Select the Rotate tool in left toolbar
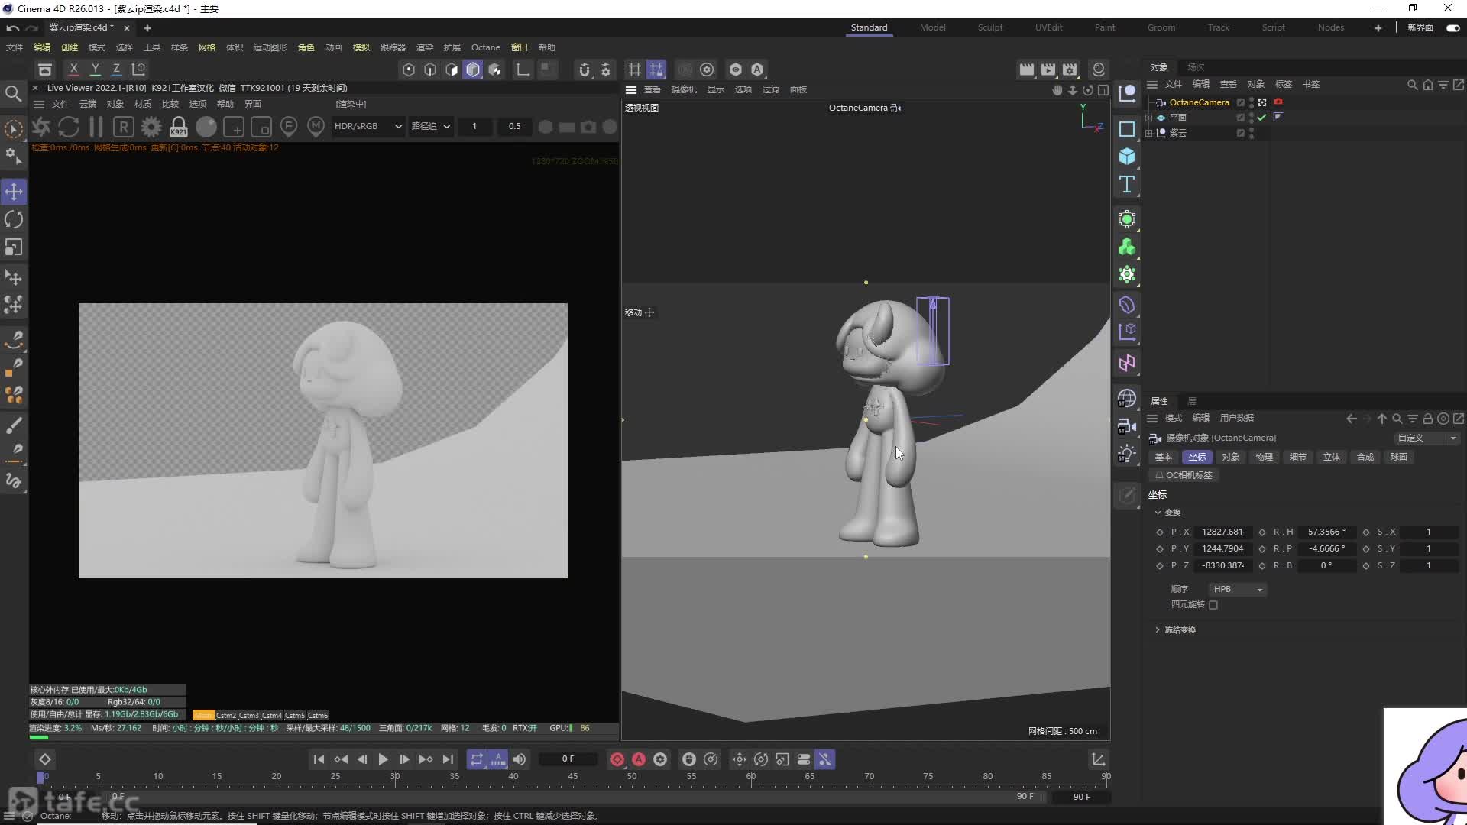Viewport: 1467px width, 825px height. pyautogui.click(x=14, y=220)
